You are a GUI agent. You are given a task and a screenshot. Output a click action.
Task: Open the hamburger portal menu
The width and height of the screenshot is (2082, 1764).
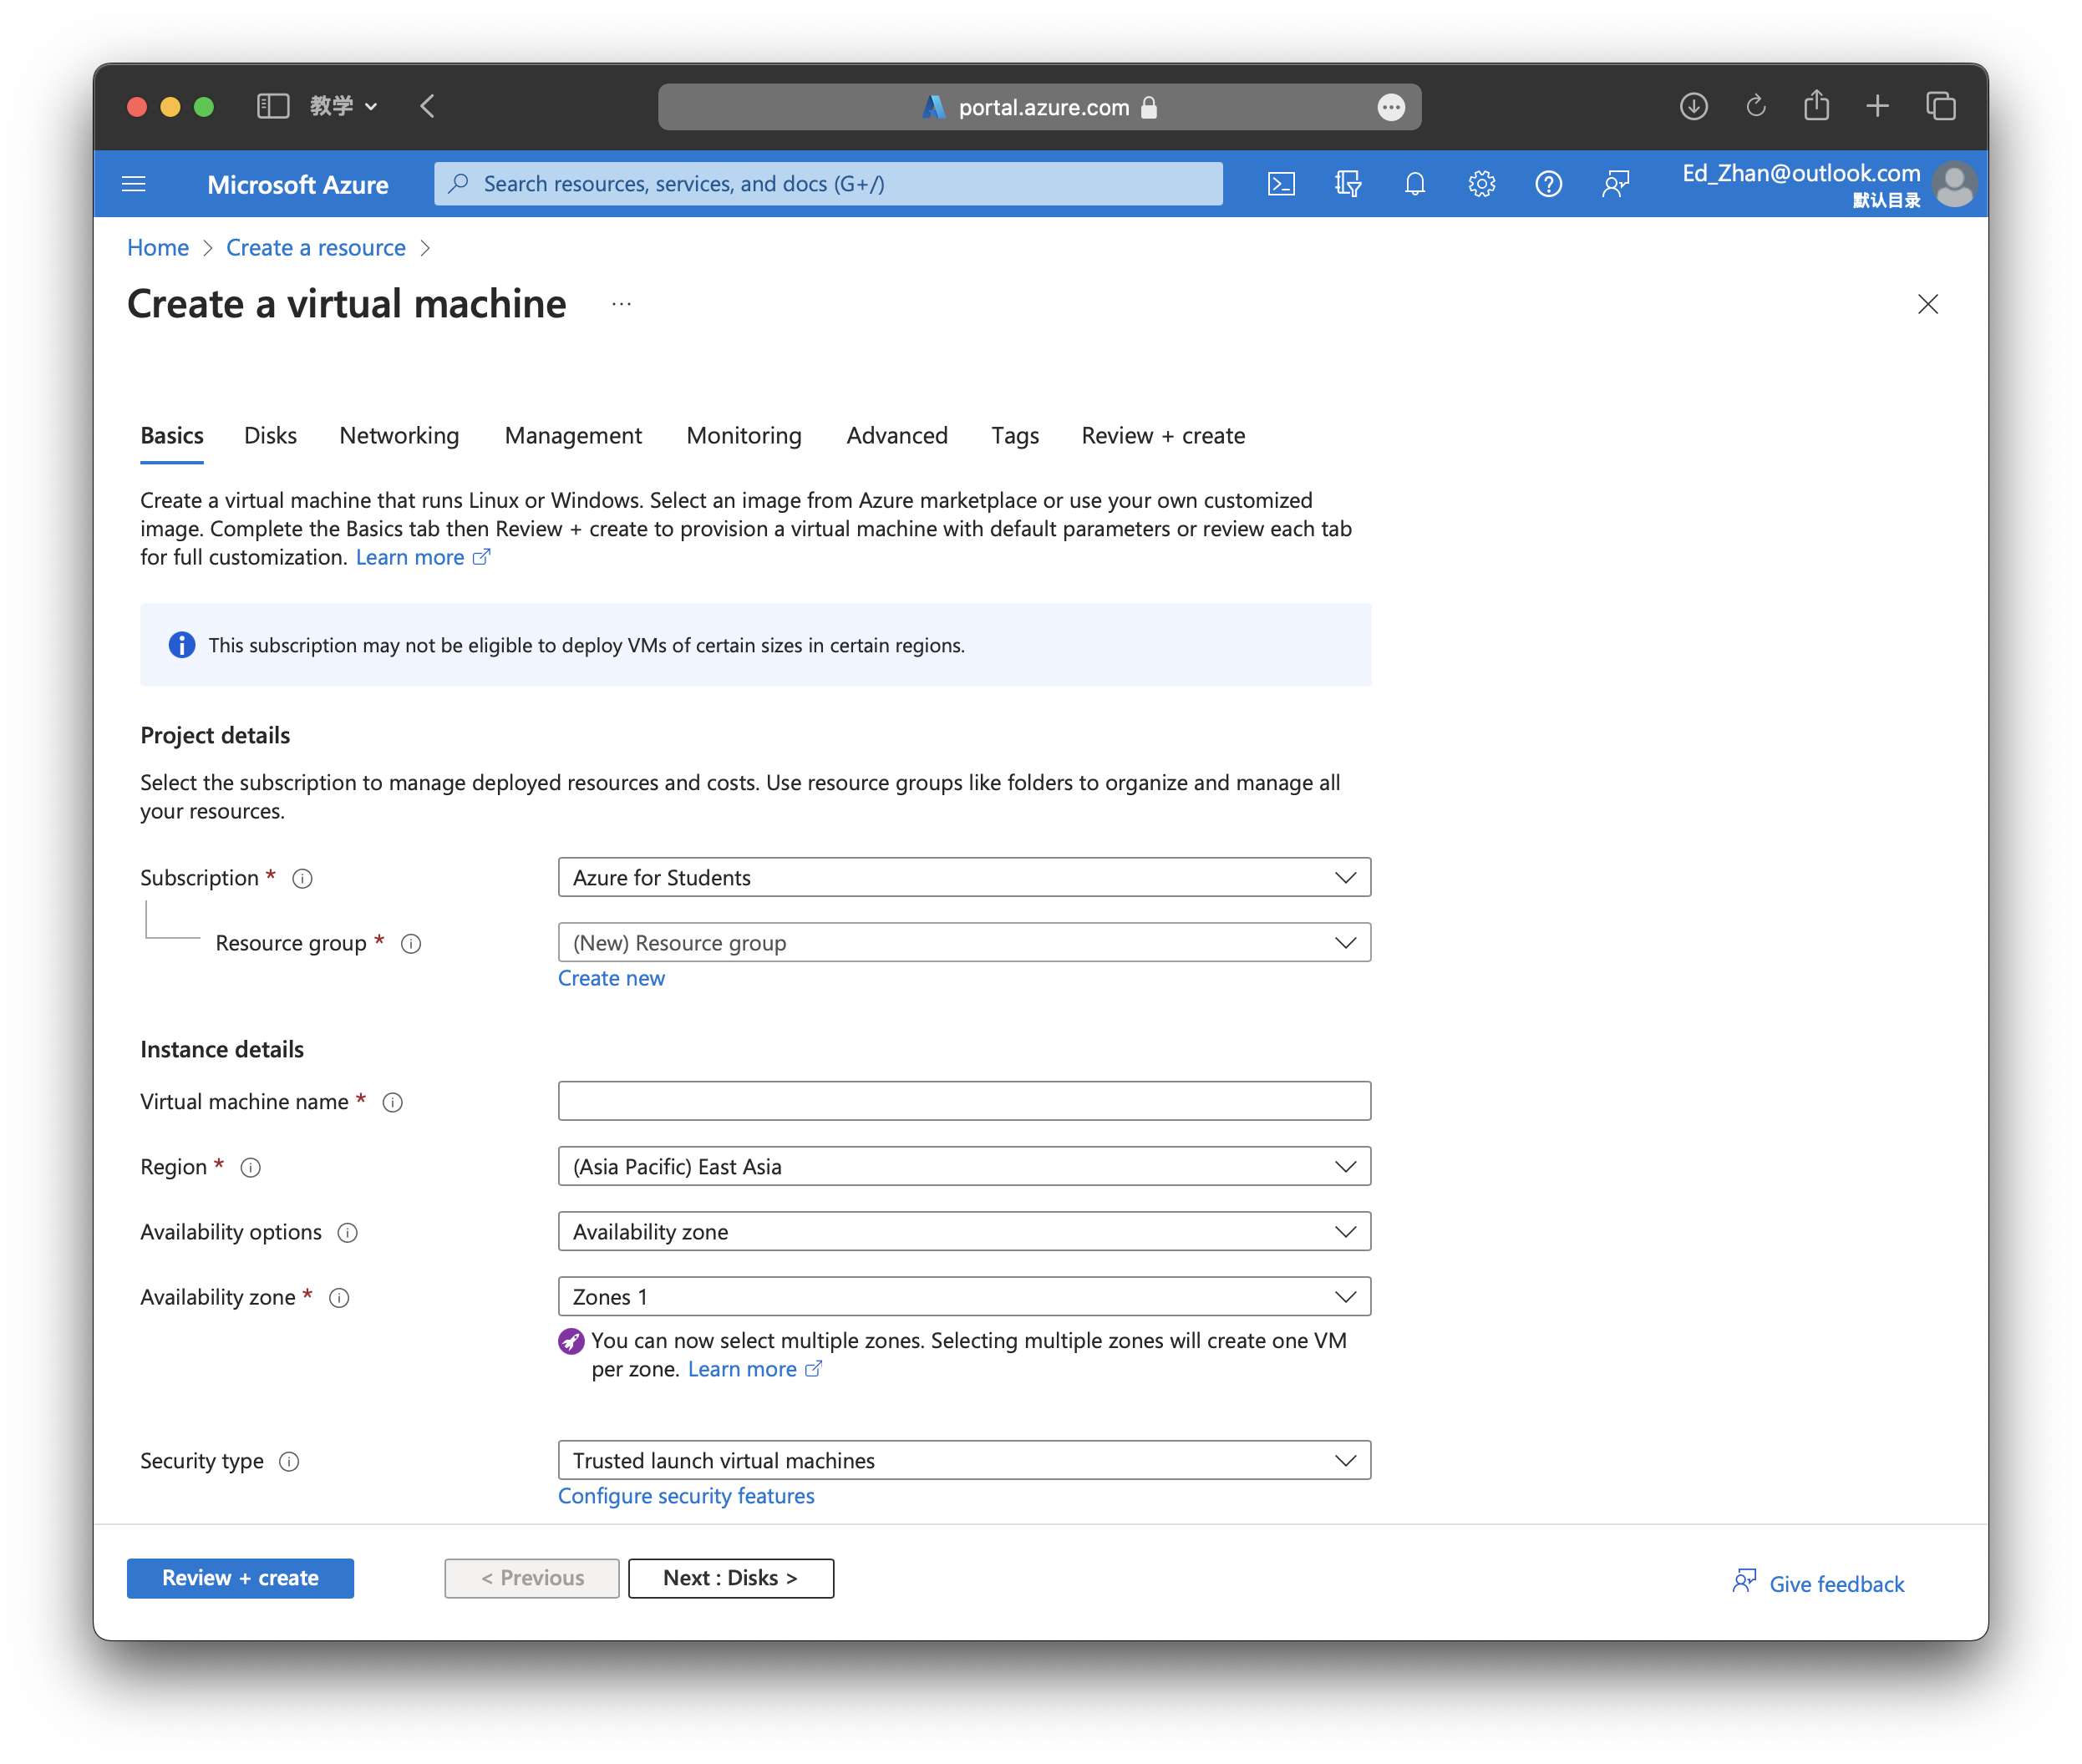point(133,184)
